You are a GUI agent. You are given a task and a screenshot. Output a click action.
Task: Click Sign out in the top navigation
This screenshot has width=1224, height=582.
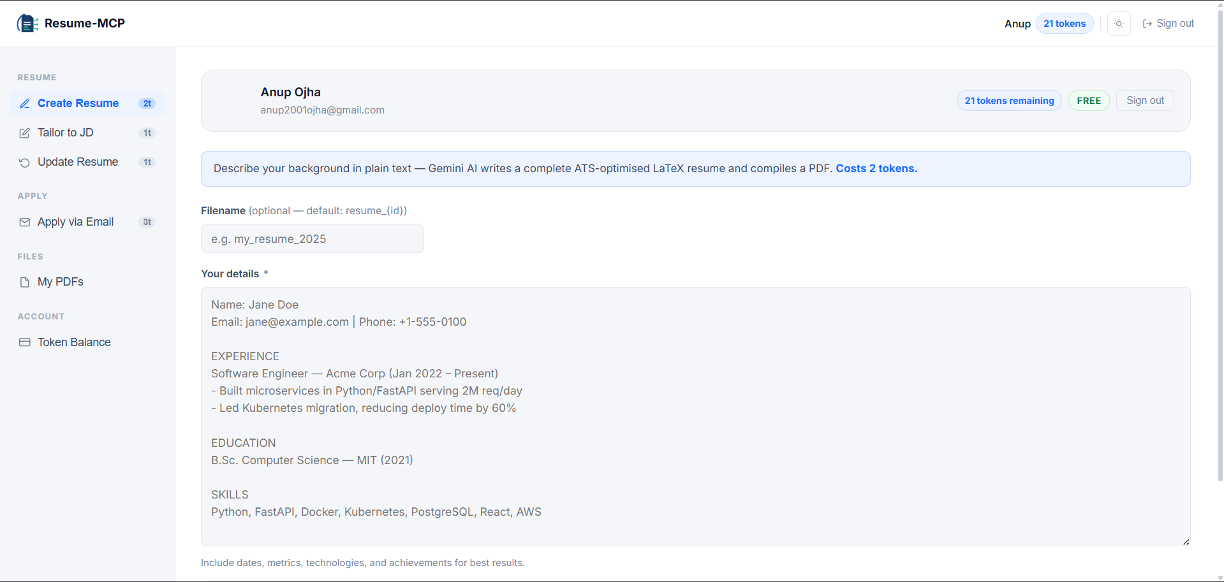coord(1176,23)
